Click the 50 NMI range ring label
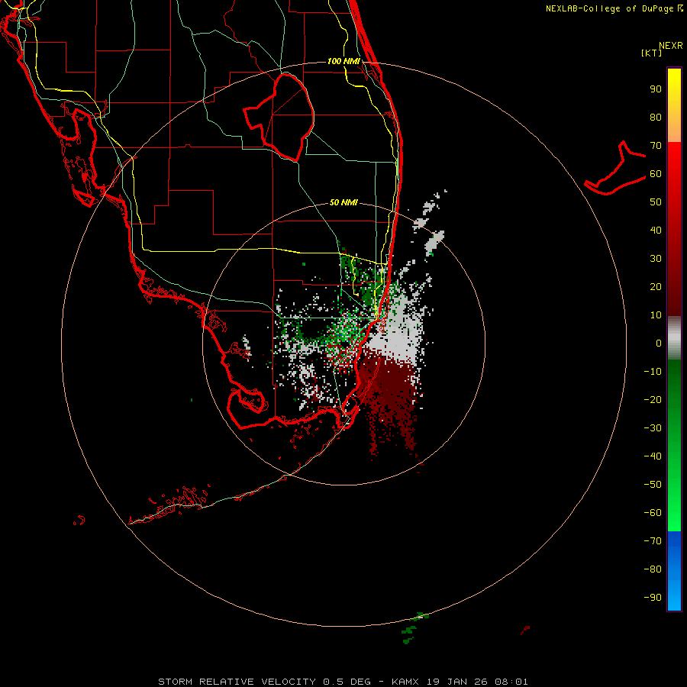This screenshot has height=687, width=687. [x=343, y=202]
